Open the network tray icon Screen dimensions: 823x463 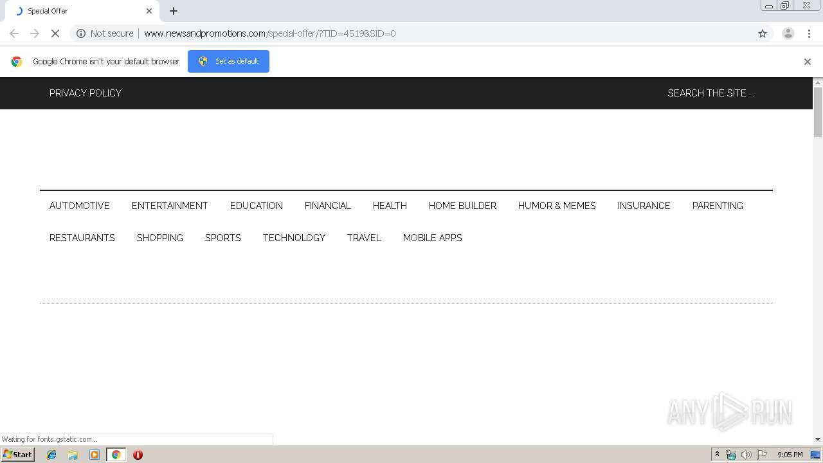pyautogui.click(x=731, y=455)
